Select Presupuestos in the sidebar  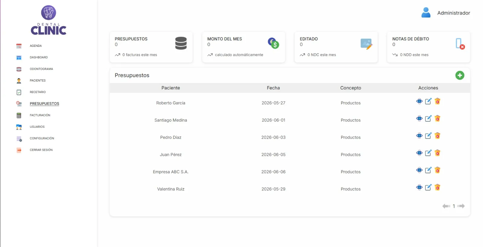point(44,104)
